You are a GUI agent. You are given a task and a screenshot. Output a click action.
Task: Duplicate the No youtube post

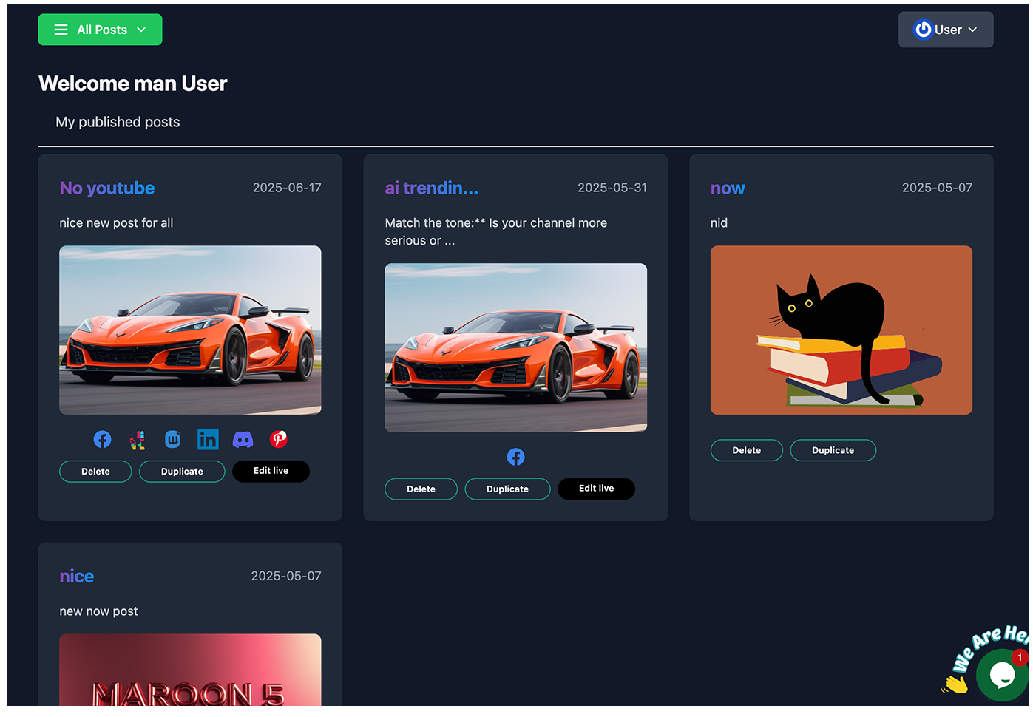point(182,472)
